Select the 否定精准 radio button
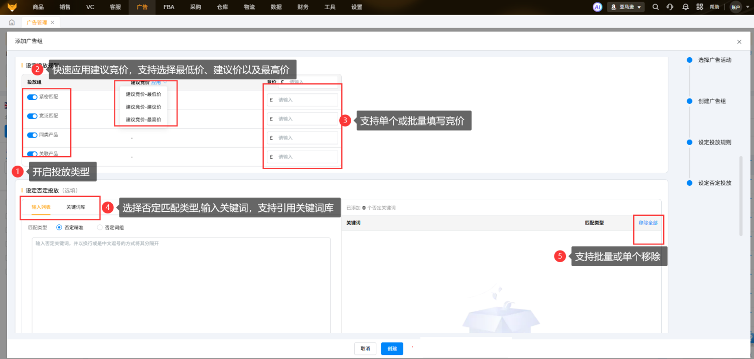The height and width of the screenshot is (359, 754). click(x=59, y=227)
